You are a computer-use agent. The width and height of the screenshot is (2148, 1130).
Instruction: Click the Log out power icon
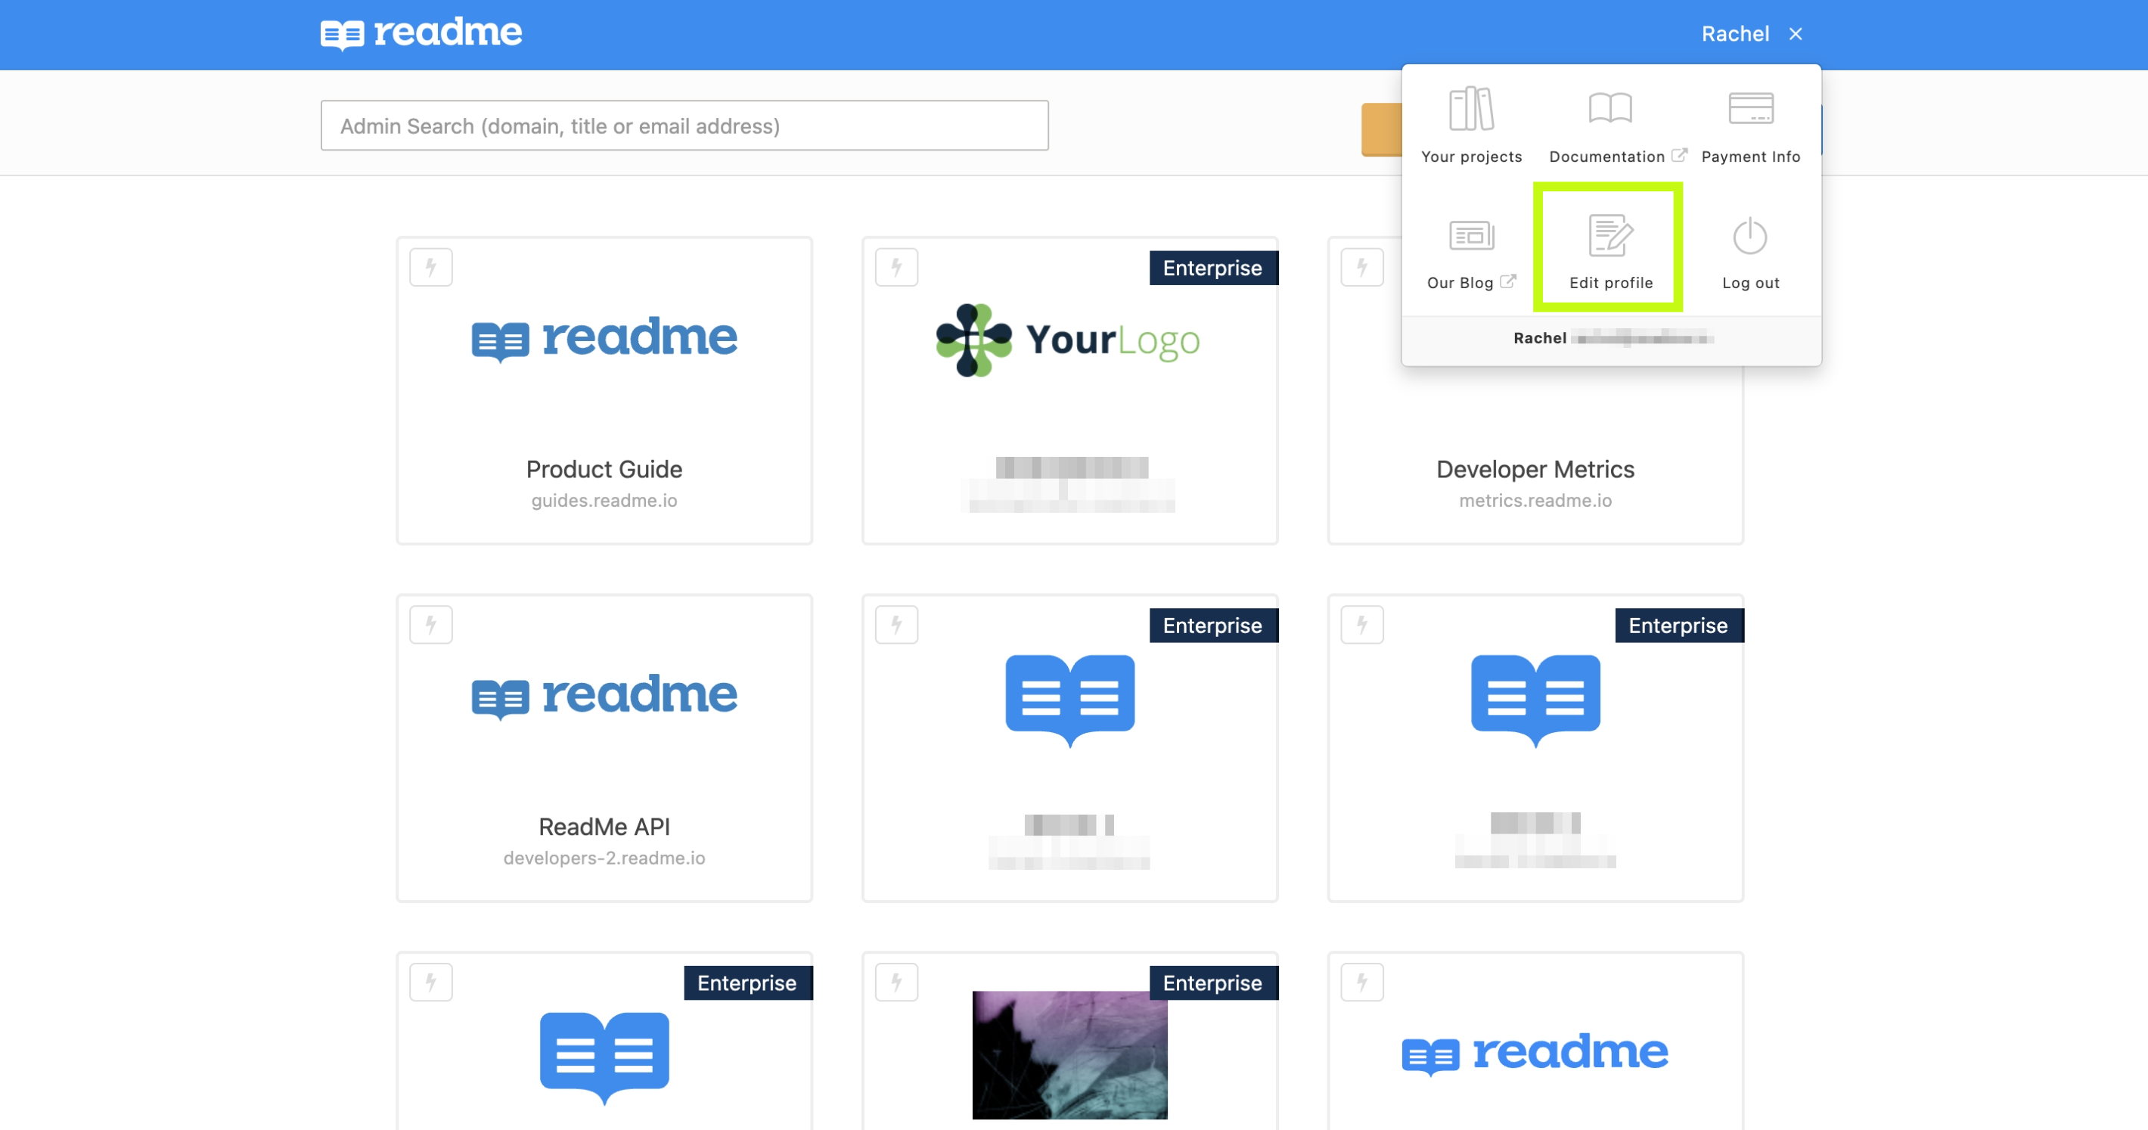click(x=1749, y=236)
